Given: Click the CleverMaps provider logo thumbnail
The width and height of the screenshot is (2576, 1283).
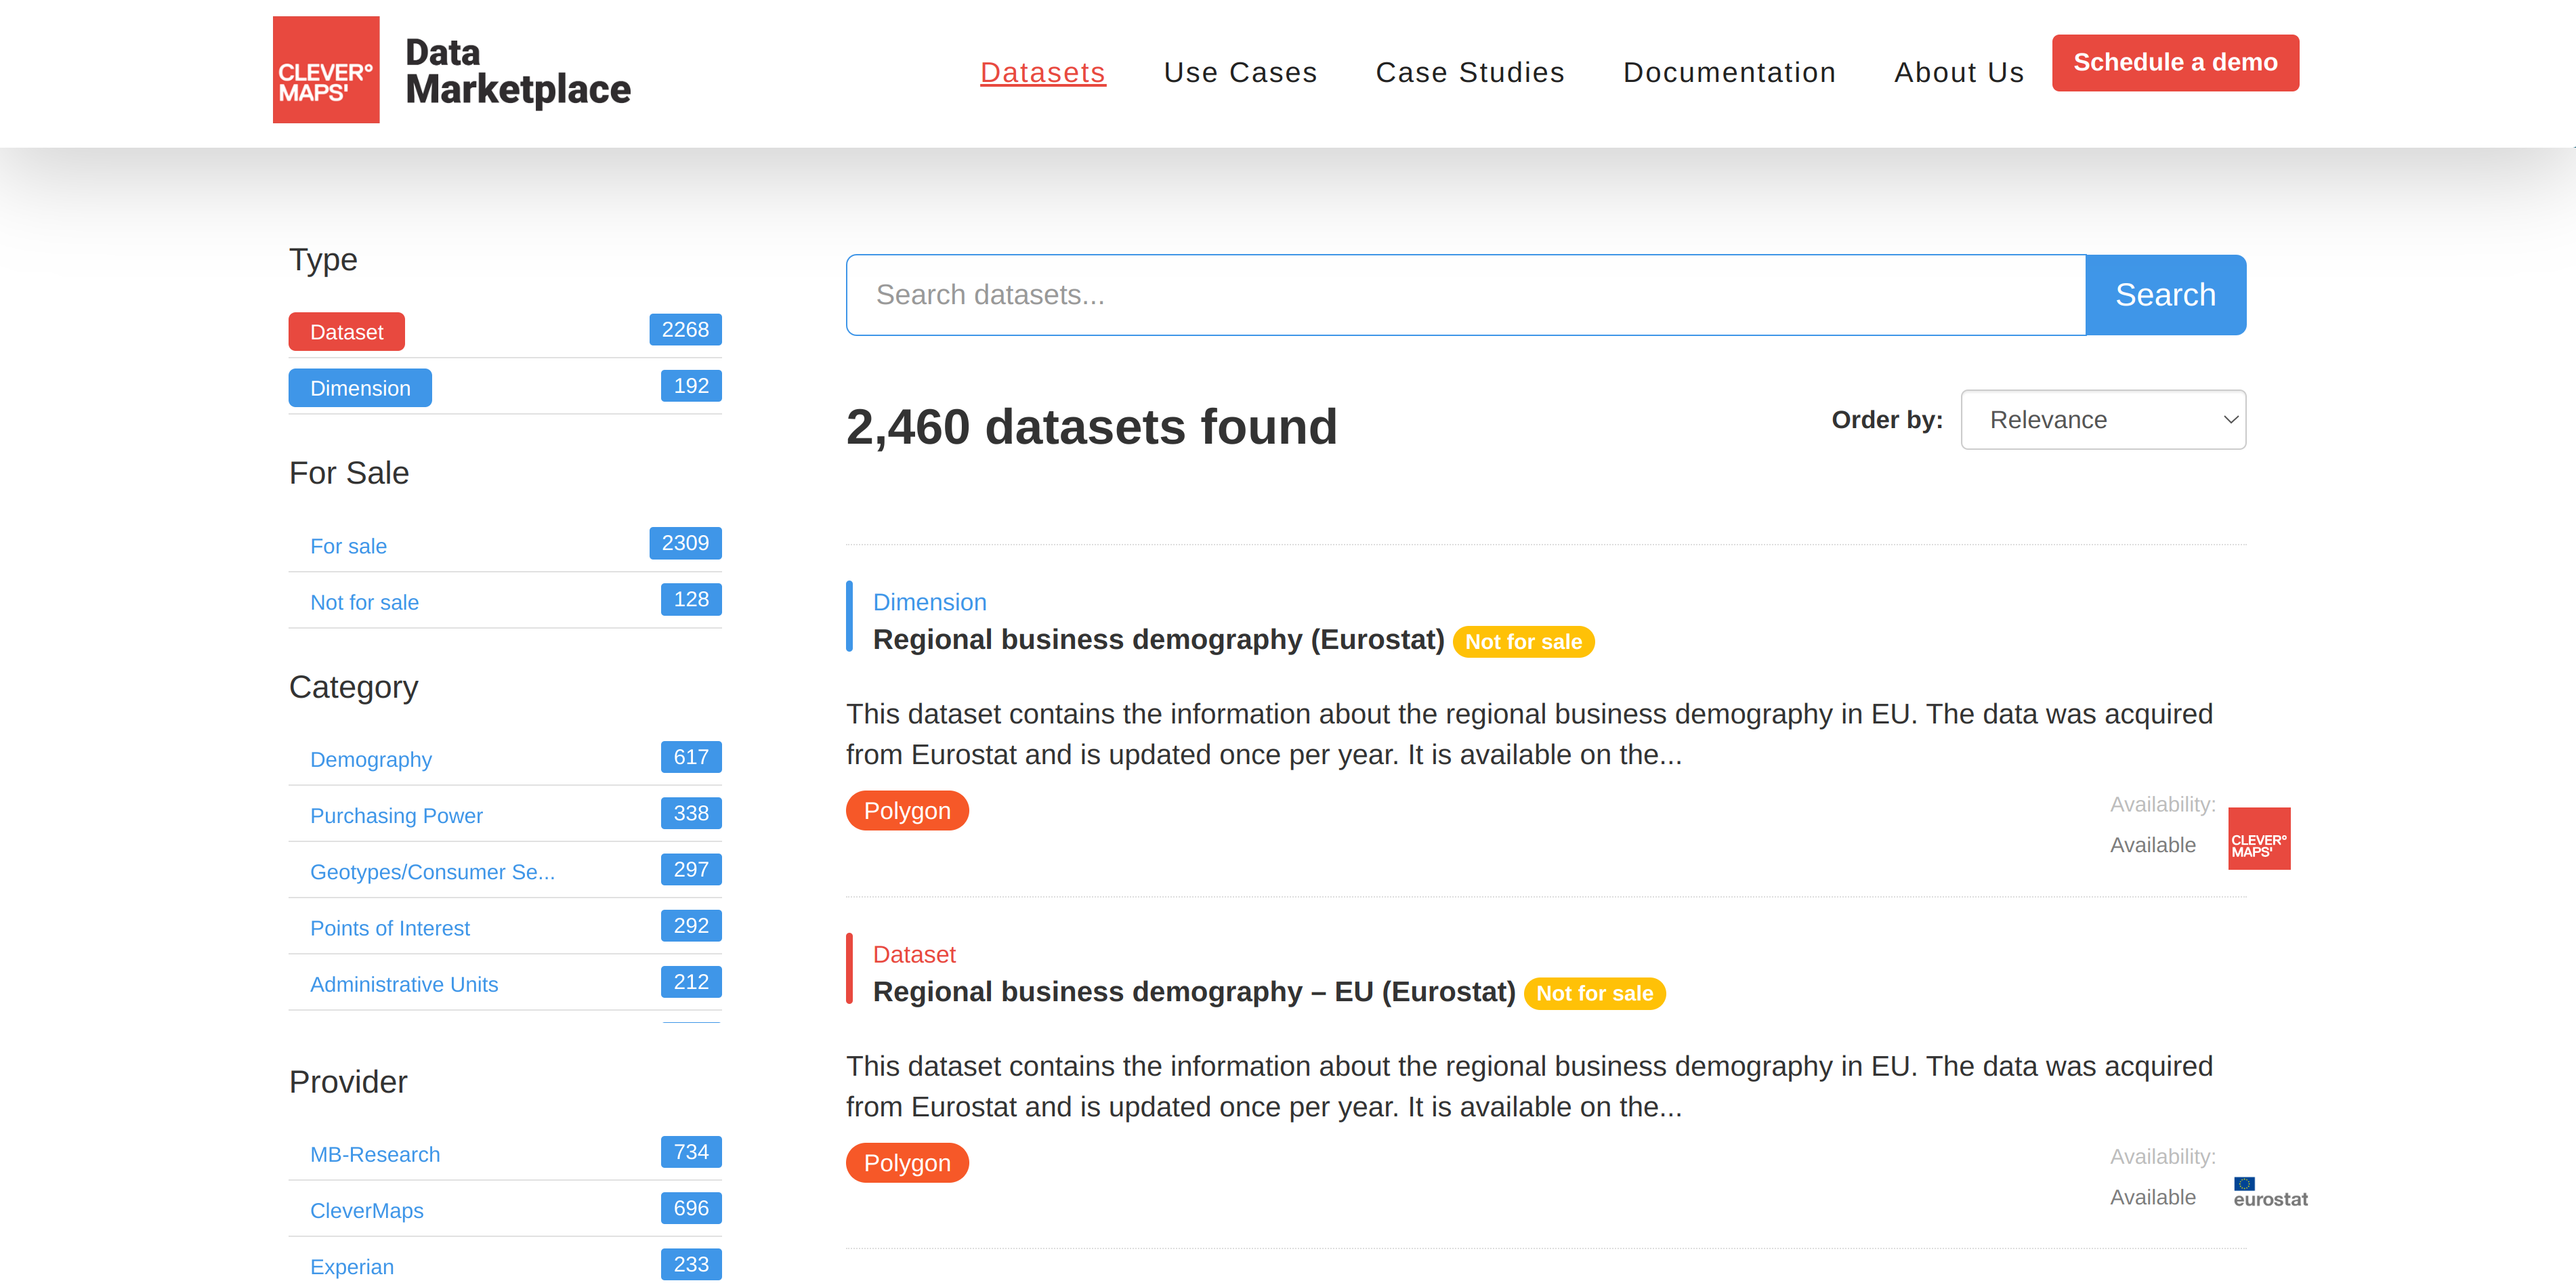Looking at the screenshot, I should pos(2258,838).
